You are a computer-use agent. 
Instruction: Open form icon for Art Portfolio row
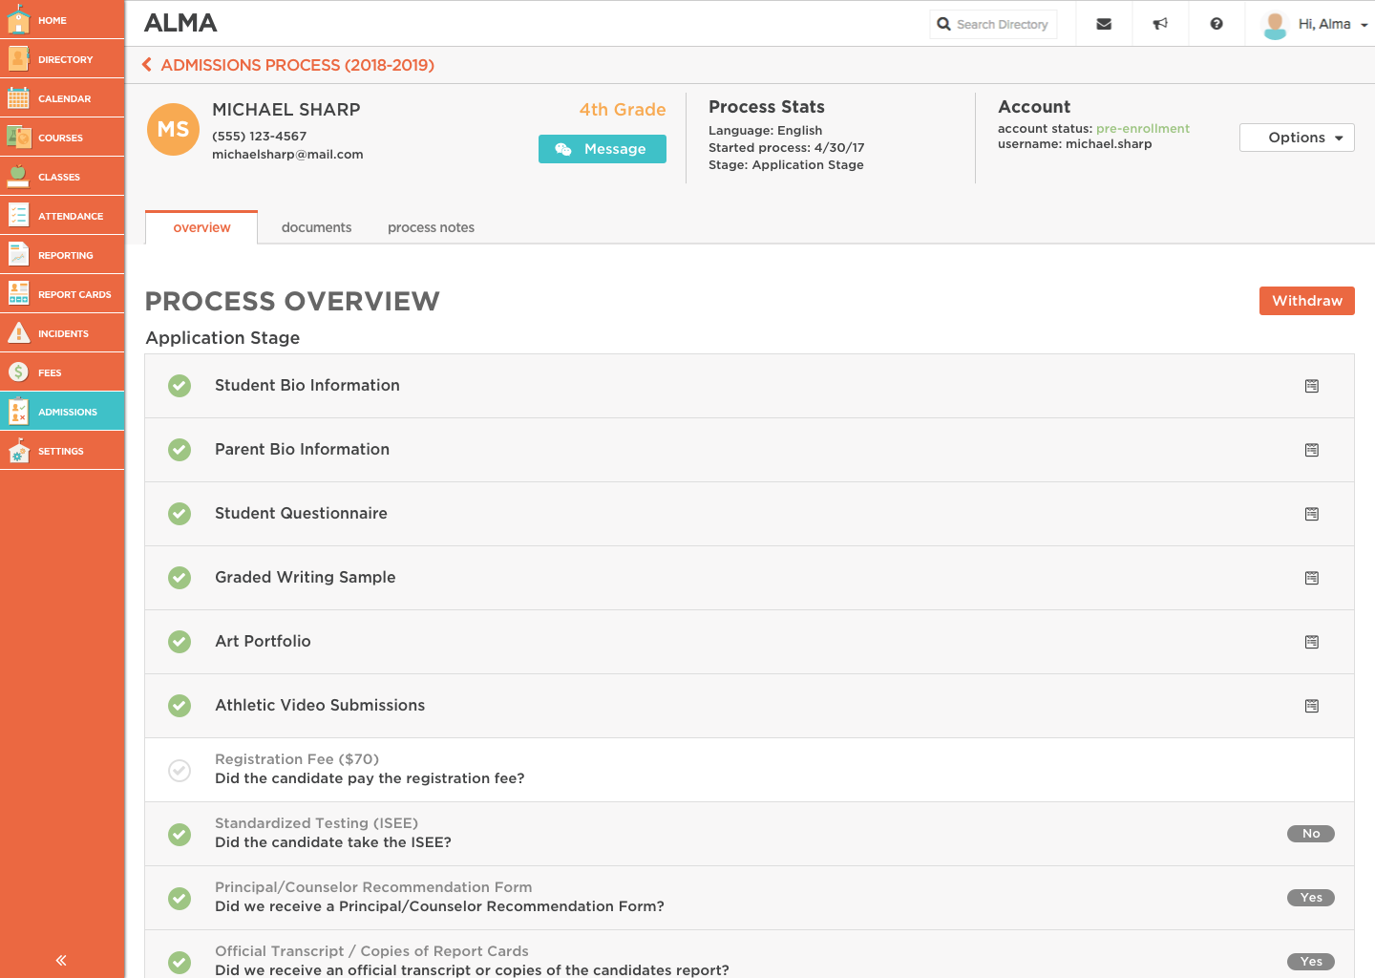pos(1312,642)
